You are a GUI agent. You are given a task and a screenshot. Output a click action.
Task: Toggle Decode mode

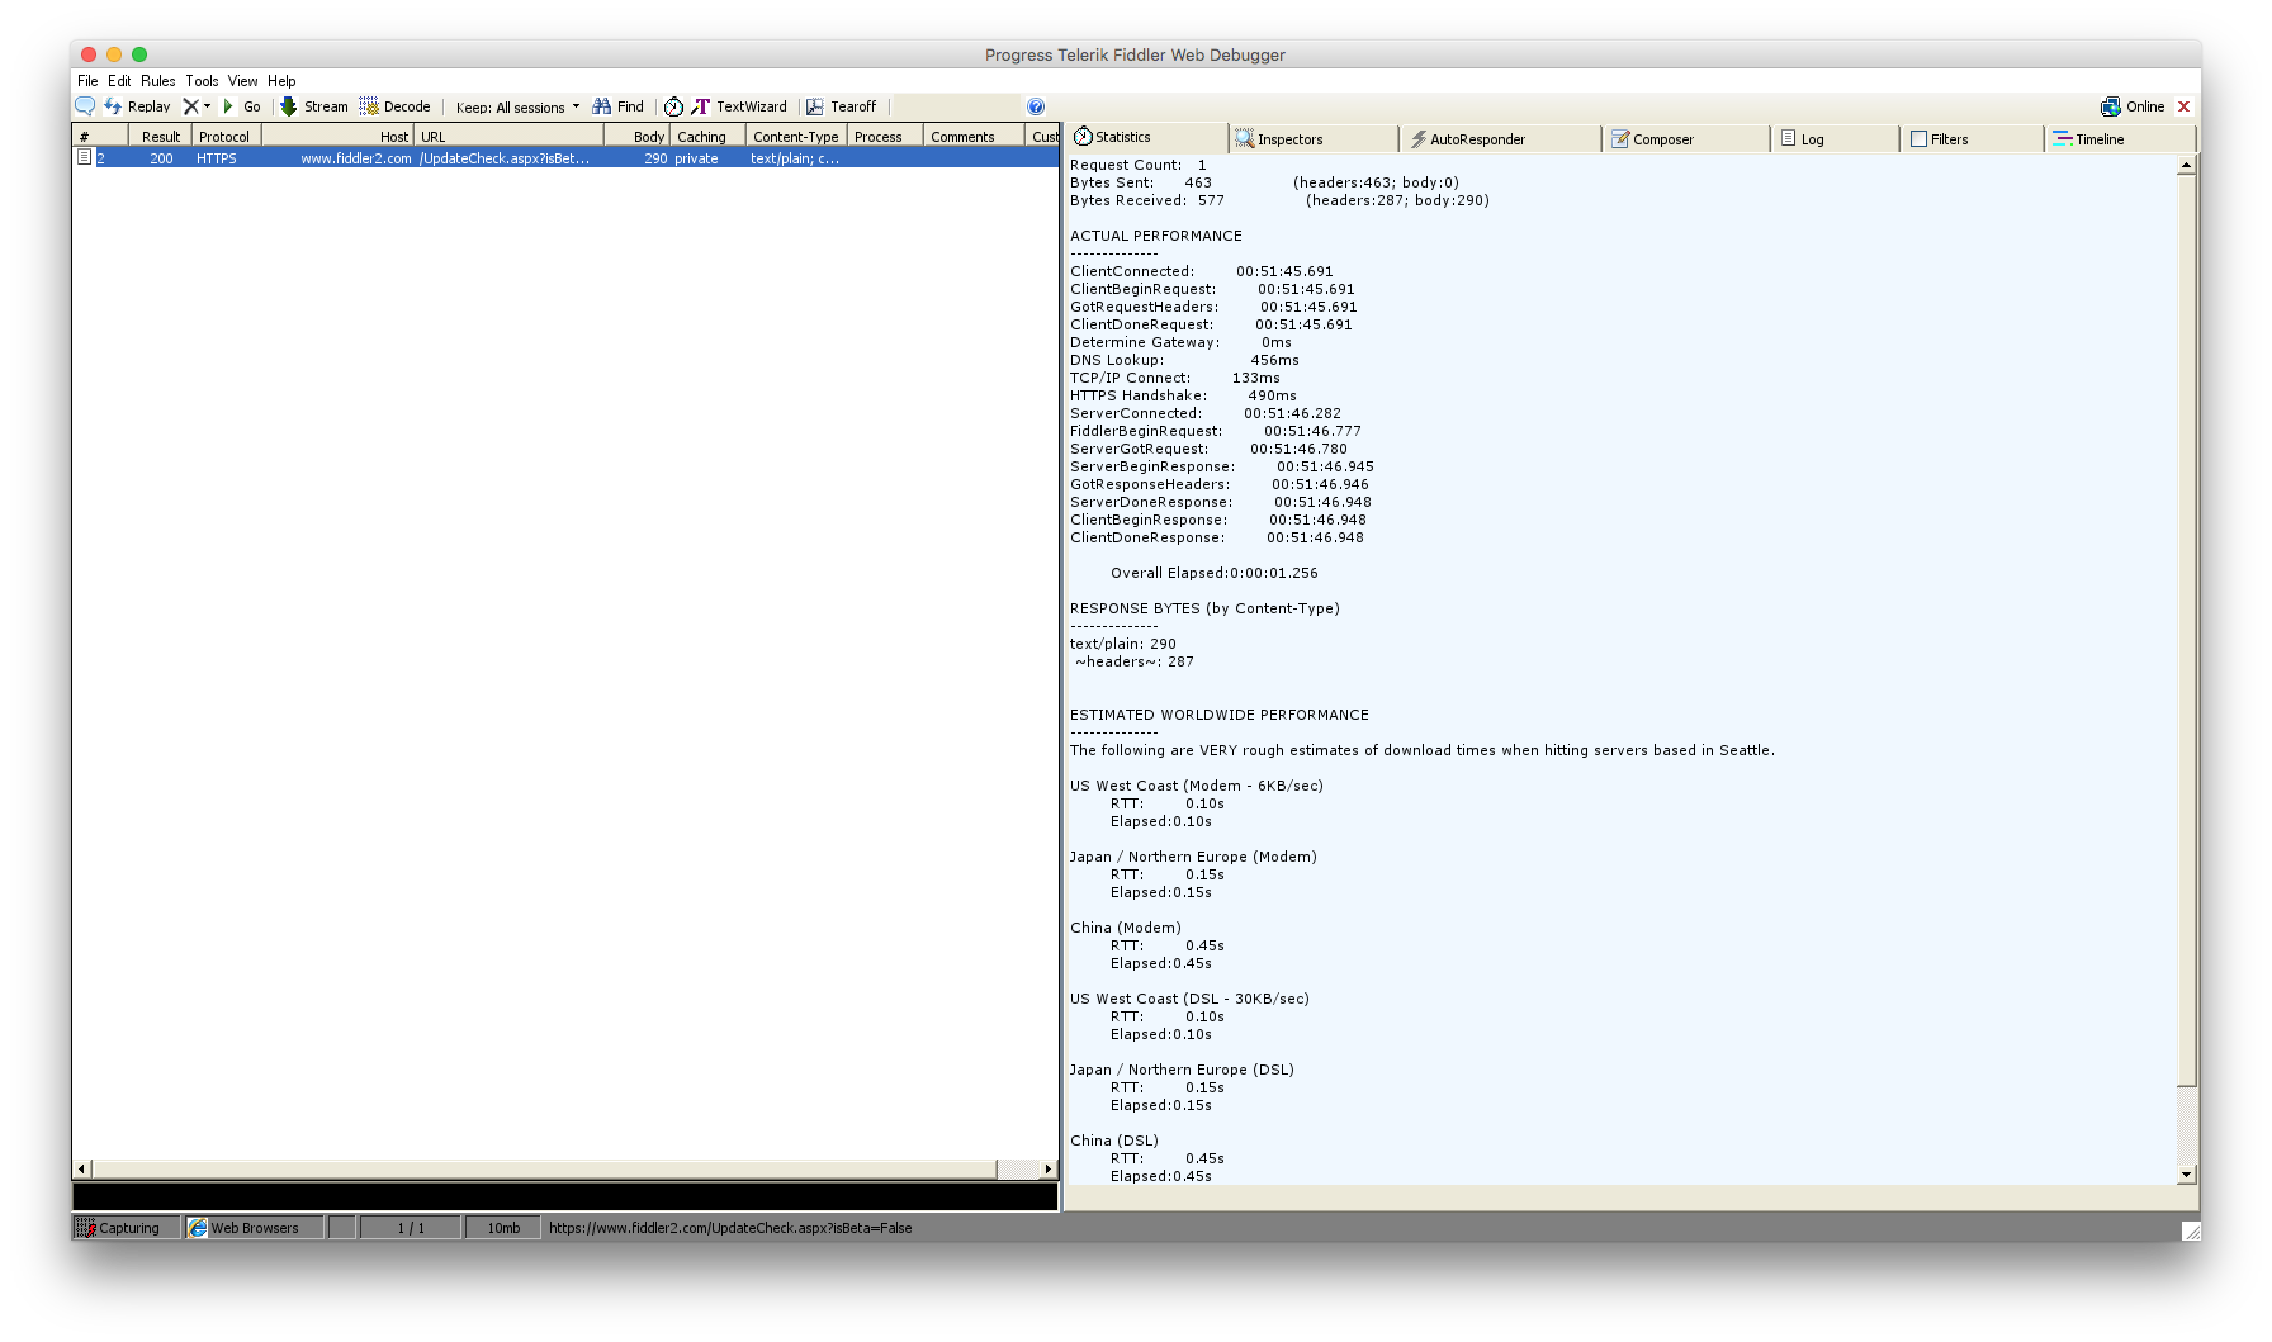pos(394,106)
